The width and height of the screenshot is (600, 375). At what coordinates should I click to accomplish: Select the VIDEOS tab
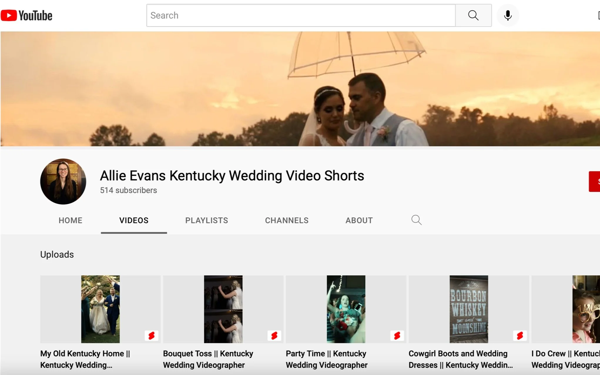click(134, 220)
